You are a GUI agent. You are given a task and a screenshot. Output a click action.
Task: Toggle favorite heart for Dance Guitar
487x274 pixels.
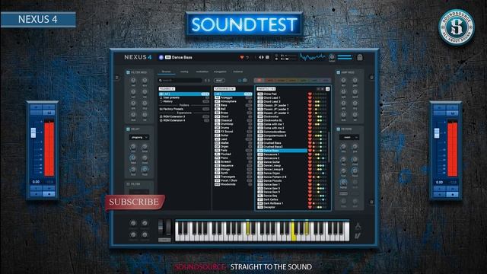coord(310,162)
